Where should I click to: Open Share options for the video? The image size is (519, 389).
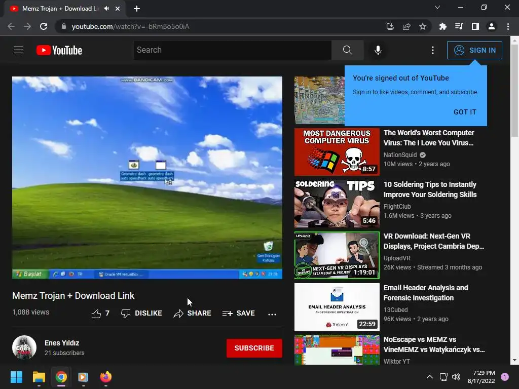[192, 313]
